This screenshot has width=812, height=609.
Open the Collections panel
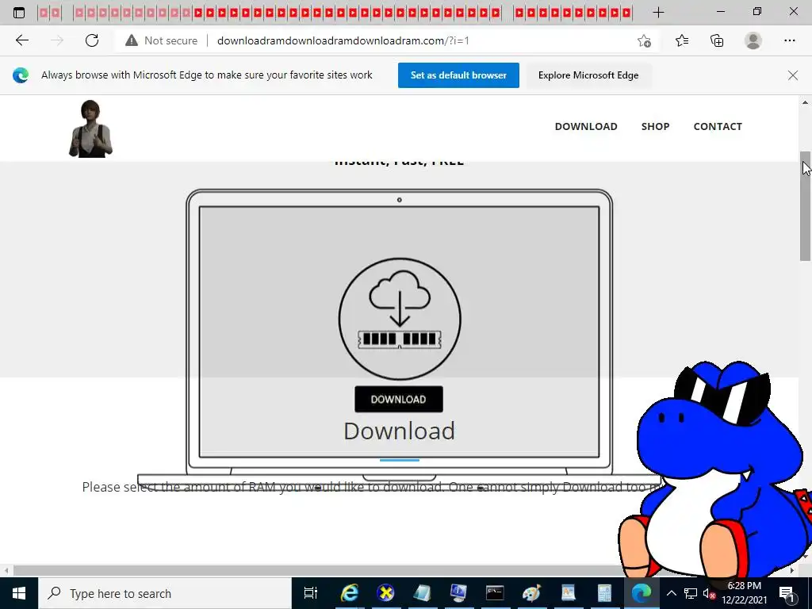pyautogui.click(x=717, y=40)
